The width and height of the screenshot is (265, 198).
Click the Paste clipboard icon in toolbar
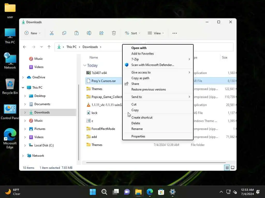77,33
